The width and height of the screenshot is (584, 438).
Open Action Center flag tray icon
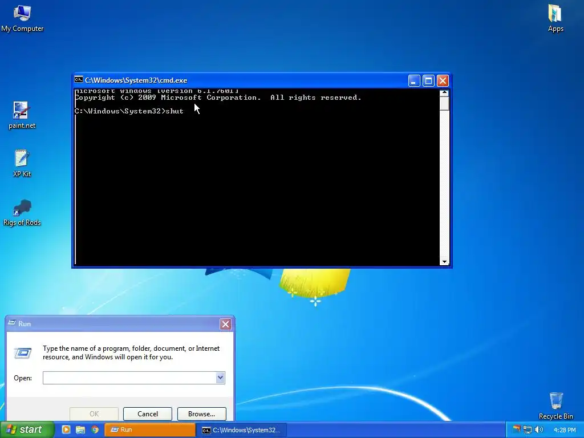pos(516,429)
